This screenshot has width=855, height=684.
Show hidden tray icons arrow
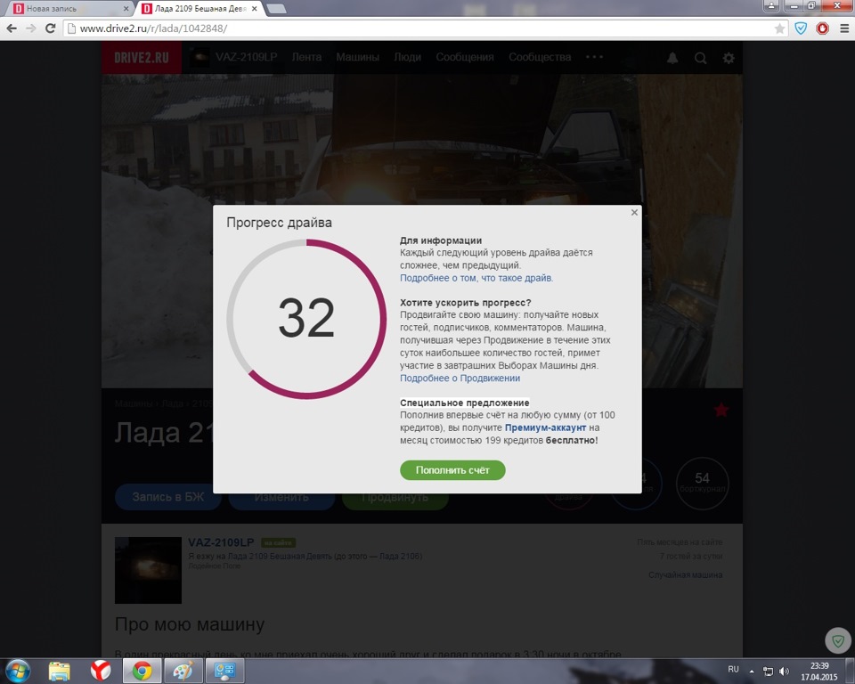tap(752, 672)
